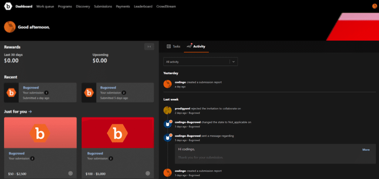
Task: Open CrowdStream from the top menu
Action: tap(166, 7)
